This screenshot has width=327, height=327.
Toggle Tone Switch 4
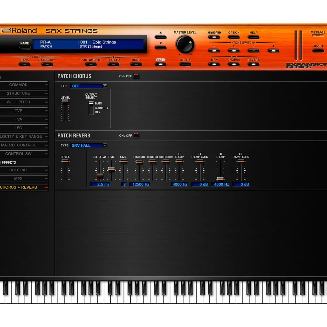tap(273, 51)
